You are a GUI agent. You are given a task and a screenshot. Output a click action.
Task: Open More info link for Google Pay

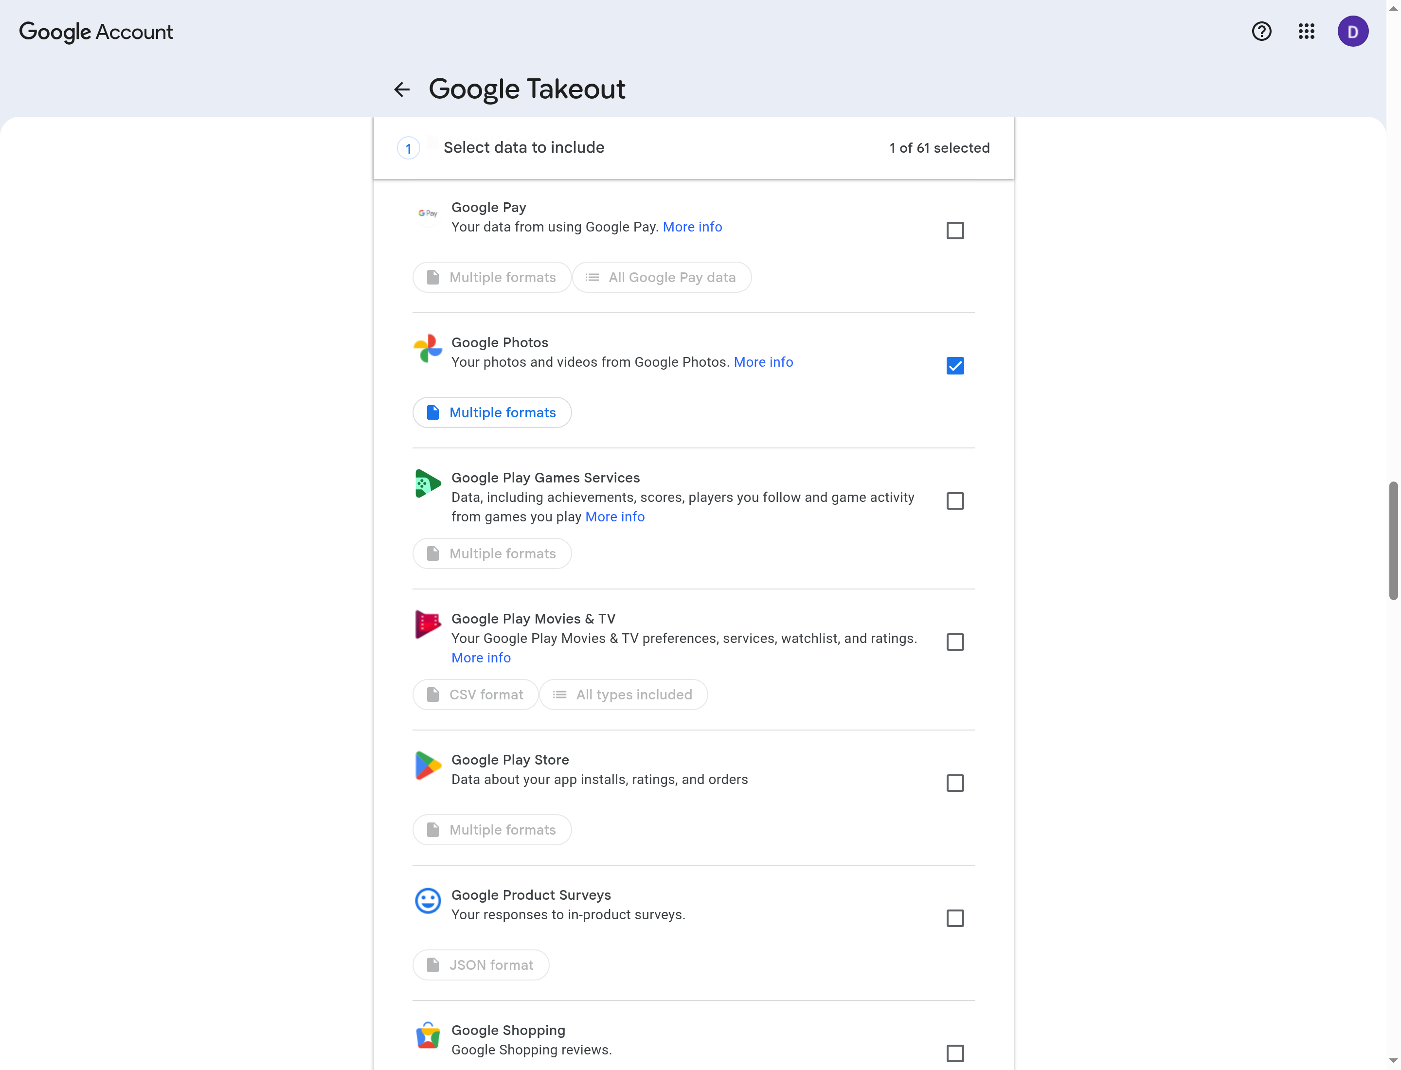click(692, 227)
